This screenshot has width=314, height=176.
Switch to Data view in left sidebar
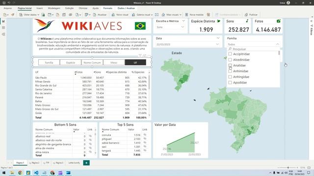click(x=3, y=28)
